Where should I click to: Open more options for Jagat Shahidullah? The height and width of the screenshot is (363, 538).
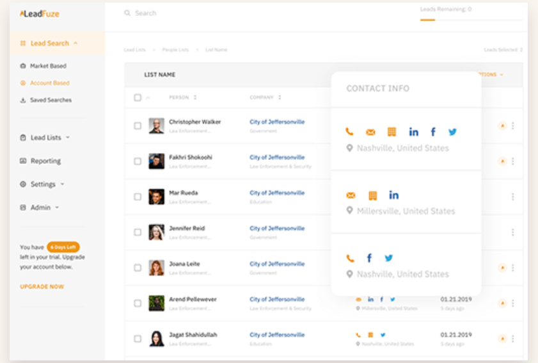[513, 339]
